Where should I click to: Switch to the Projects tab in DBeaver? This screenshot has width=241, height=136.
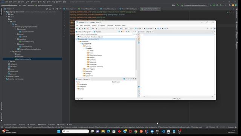tap(97, 32)
